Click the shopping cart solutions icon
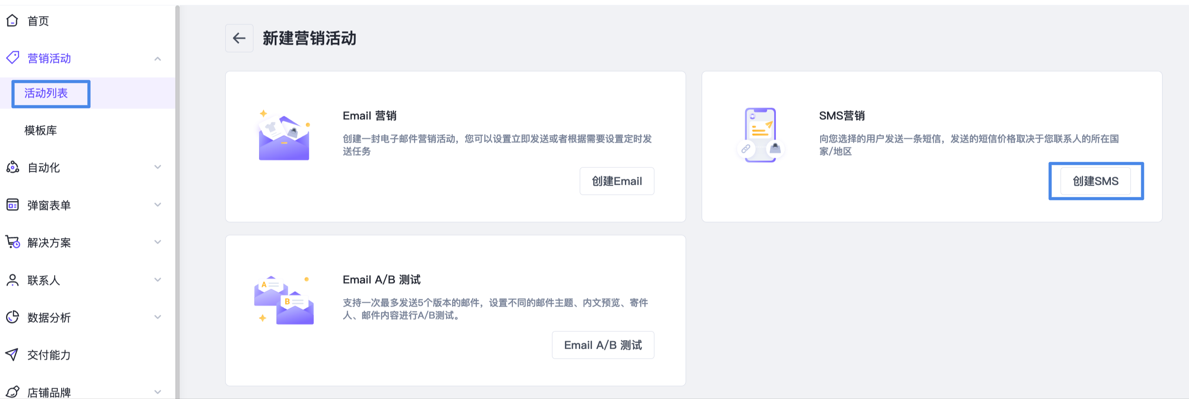 (13, 242)
